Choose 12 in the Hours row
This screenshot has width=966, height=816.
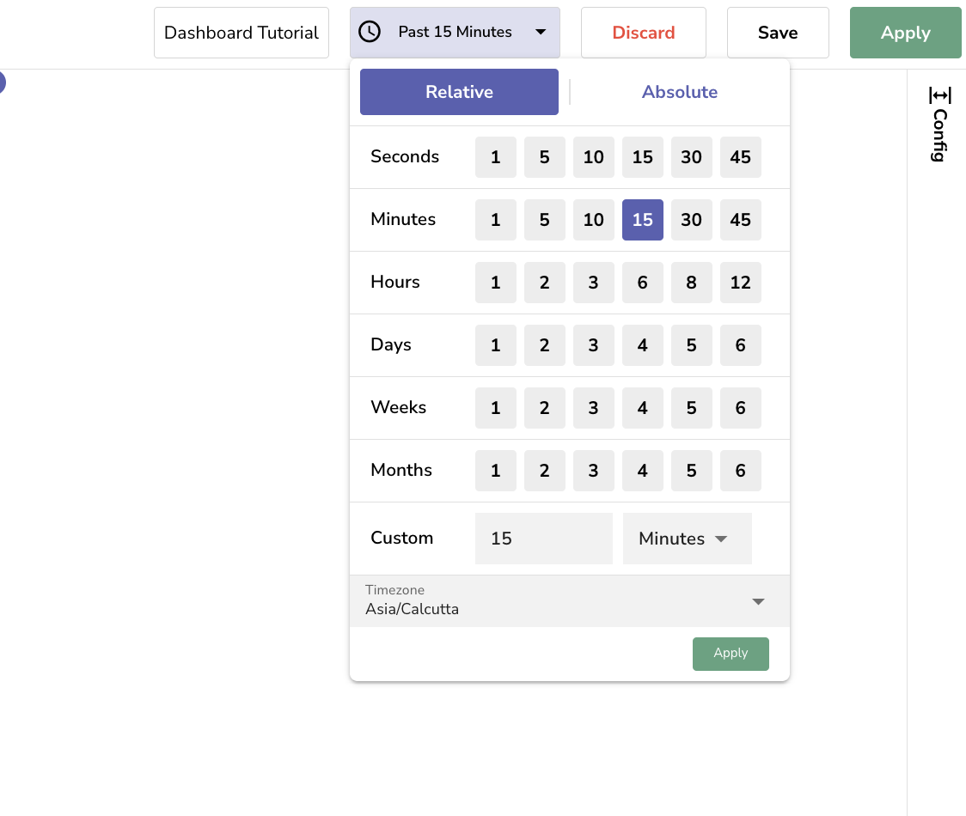point(741,282)
